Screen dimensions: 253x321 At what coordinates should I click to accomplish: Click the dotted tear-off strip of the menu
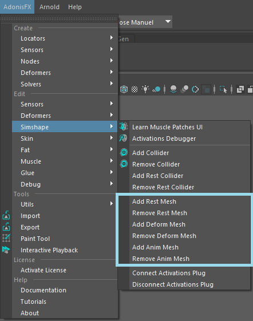click(x=59, y=19)
